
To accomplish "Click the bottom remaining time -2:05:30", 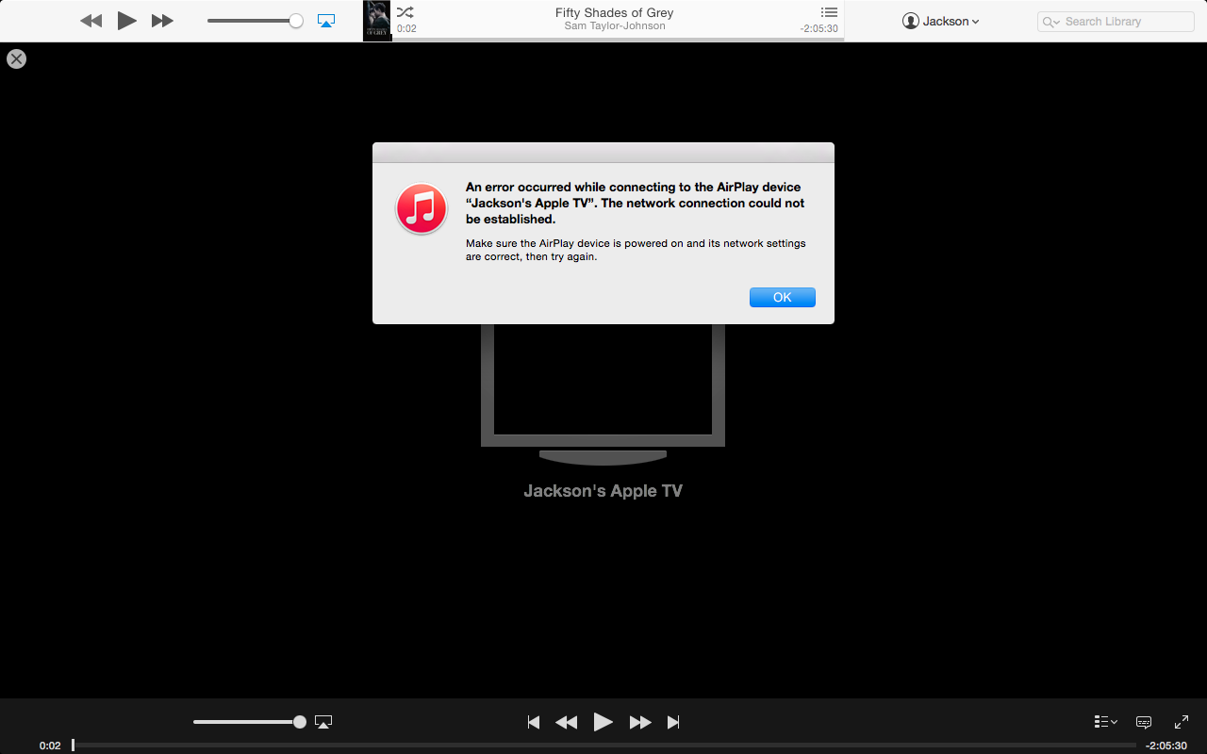I will [1166, 746].
